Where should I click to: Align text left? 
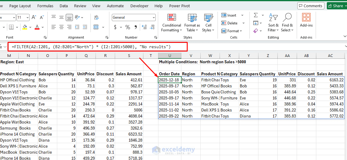coord(53,27)
